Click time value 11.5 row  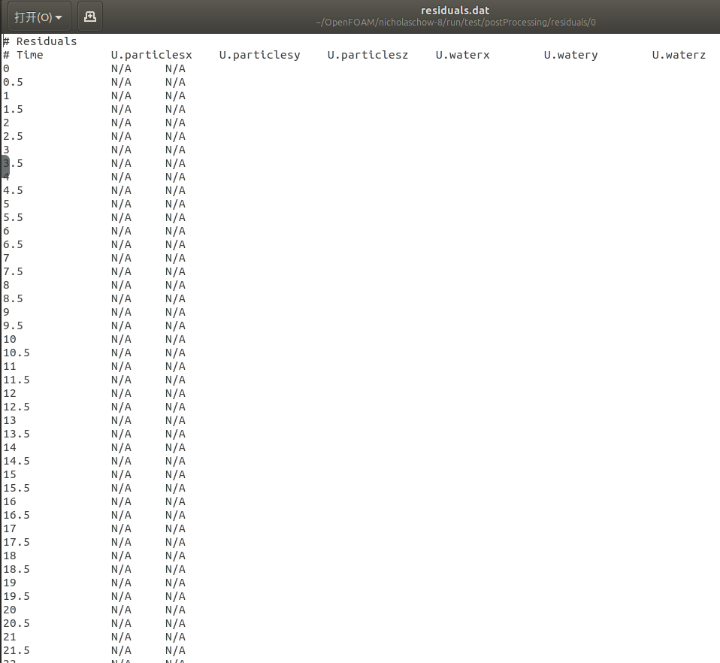point(17,380)
